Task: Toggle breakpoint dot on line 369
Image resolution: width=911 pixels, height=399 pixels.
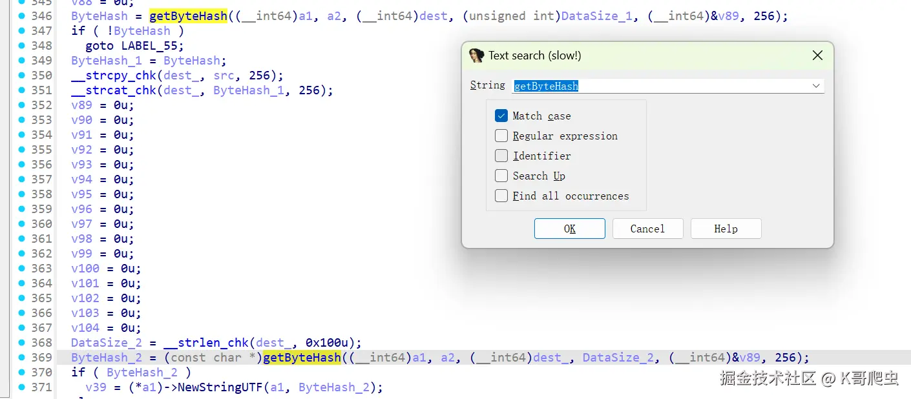Action: click(x=22, y=357)
